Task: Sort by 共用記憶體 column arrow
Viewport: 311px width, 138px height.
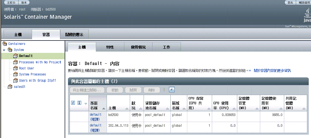Action: (304, 109)
